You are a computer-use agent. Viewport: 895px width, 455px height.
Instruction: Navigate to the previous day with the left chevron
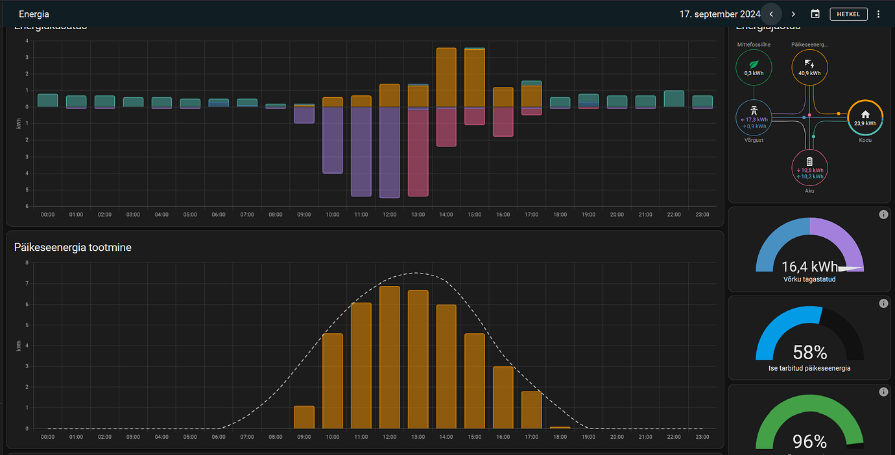pyautogui.click(x=771, y=14)
